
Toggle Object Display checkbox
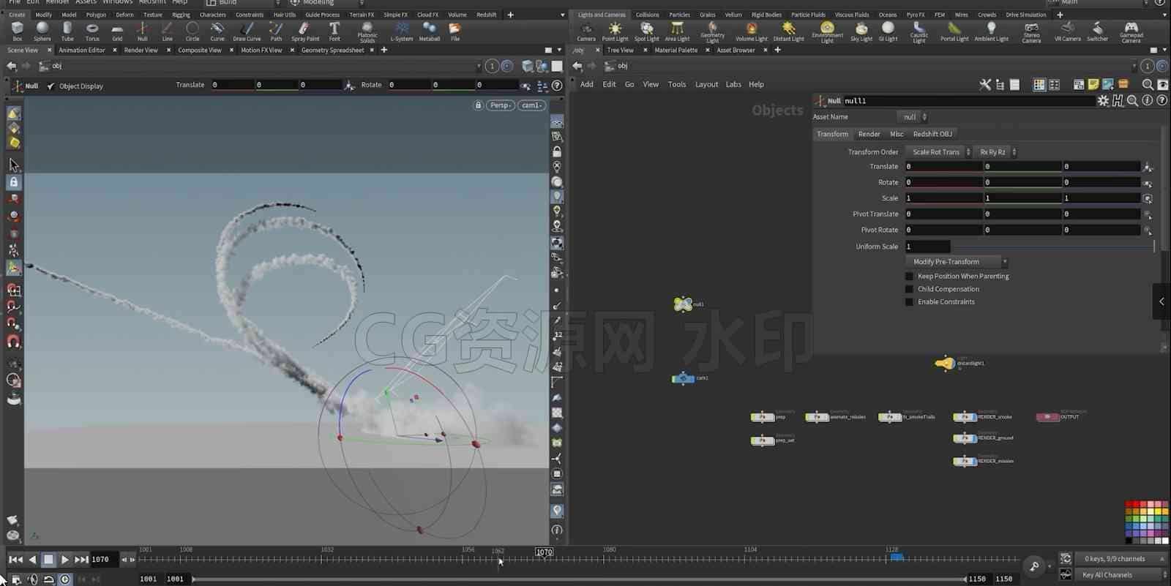[50, 86]
